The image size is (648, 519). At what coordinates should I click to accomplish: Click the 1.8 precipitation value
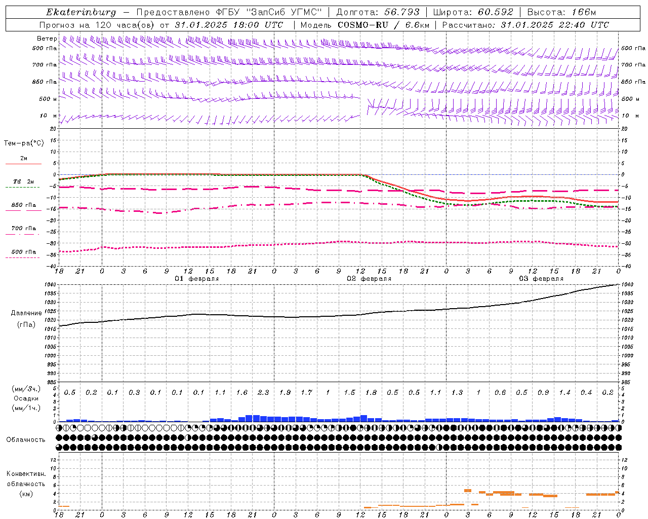[x=371, y=393]
